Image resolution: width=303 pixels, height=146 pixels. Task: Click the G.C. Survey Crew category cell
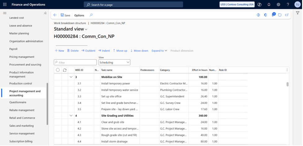174,103
